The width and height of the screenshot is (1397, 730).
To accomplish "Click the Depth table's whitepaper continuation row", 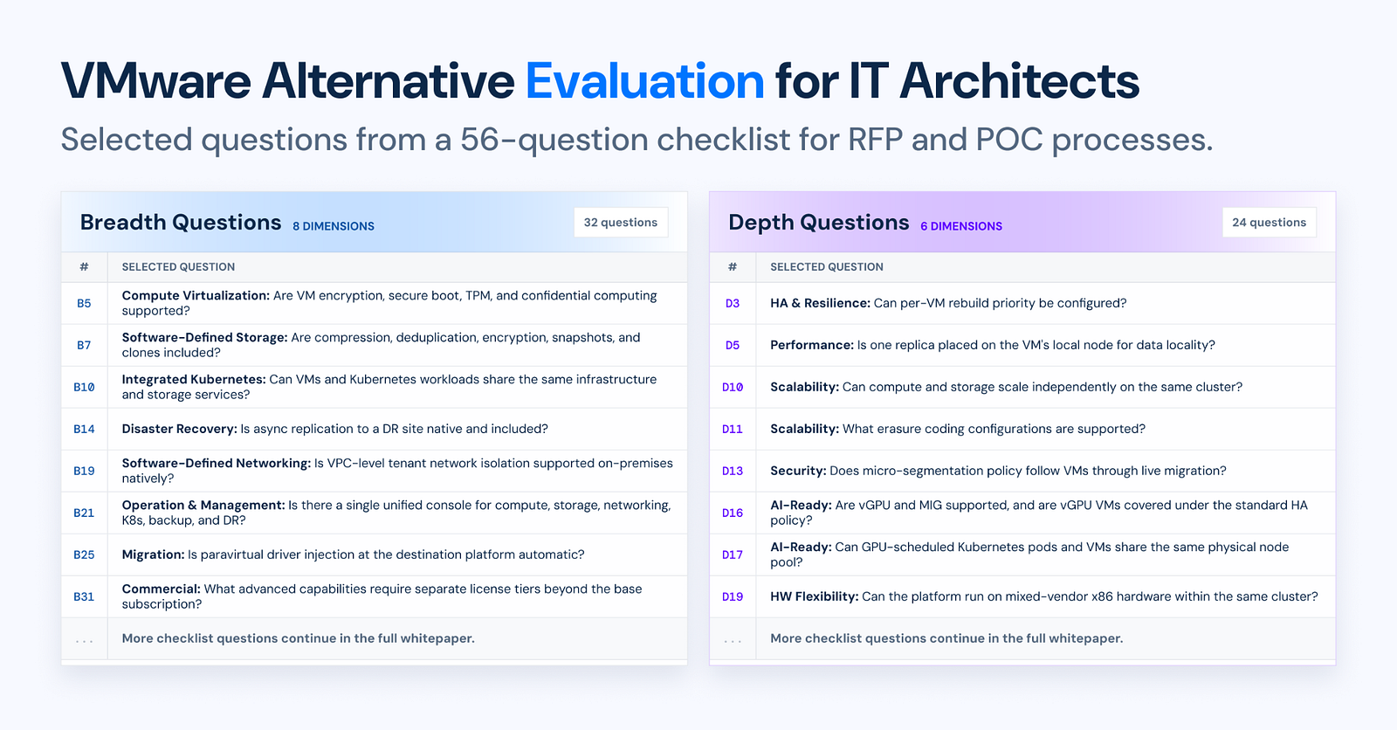I will [x=1022, y=638].
